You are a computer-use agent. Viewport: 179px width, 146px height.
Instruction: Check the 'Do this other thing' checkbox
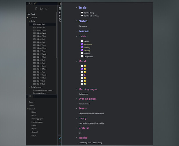coord(82,16)
